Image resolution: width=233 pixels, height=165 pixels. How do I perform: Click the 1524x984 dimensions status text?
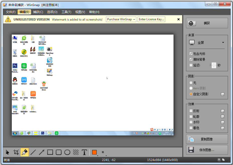162,160
